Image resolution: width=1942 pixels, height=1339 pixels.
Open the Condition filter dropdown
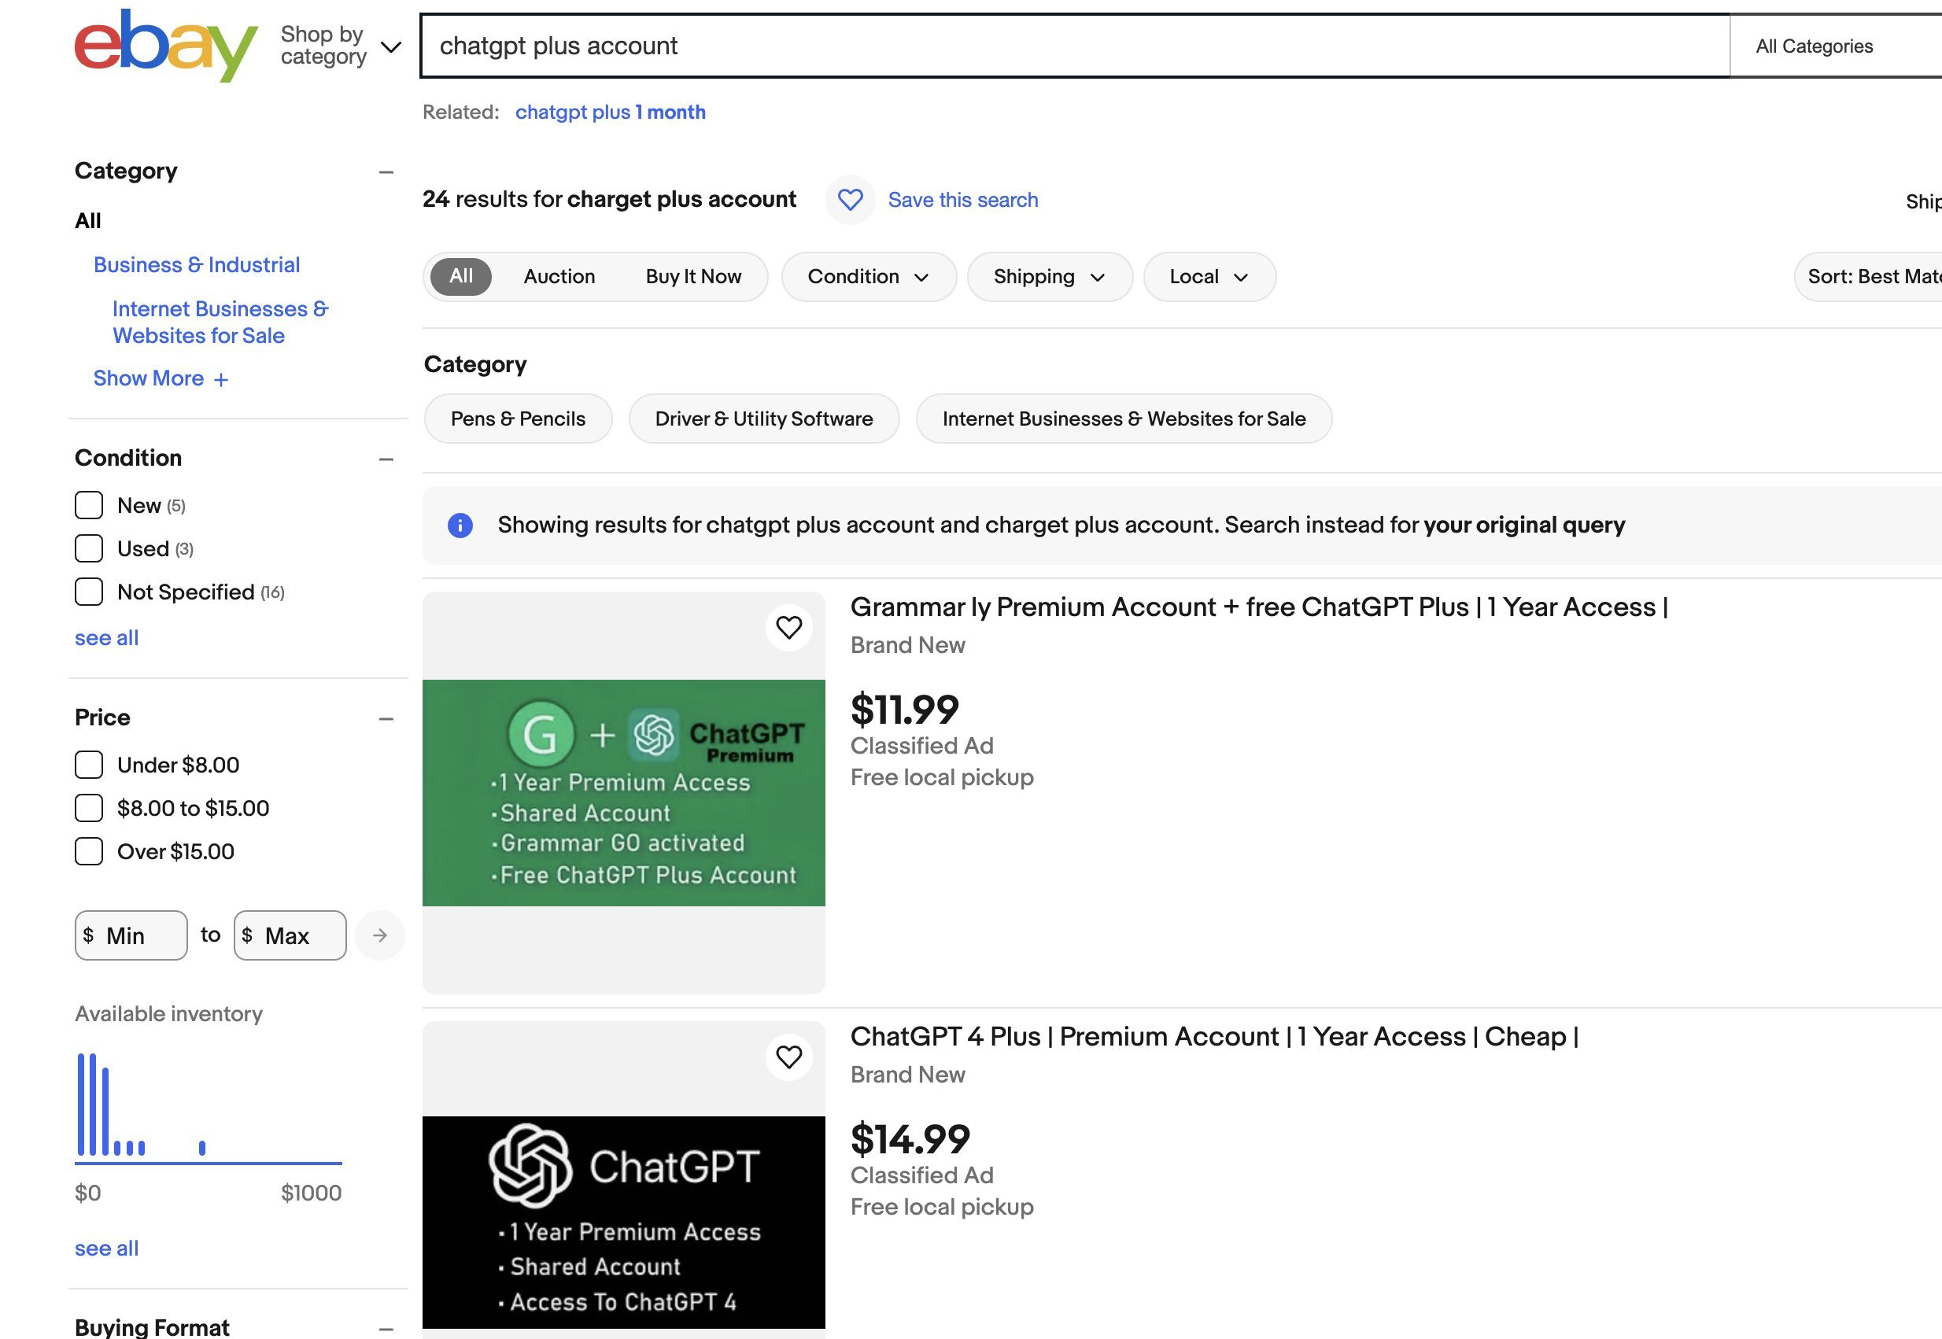click(x=868, y=276)
